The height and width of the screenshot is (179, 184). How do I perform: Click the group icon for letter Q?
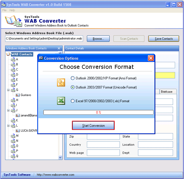point(13,156)
